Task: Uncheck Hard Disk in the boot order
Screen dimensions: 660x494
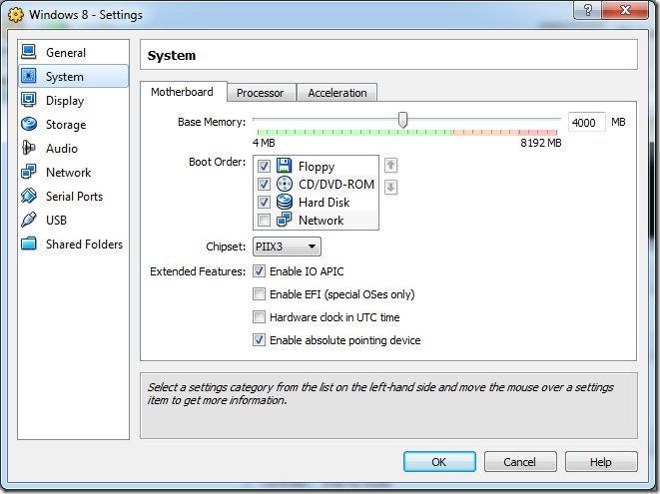Action: pyautogui.click(x=264, y=202)
